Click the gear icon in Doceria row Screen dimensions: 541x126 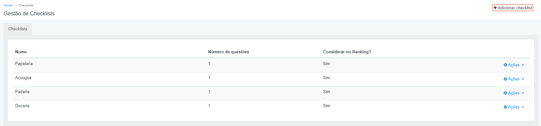pos(505,107)
